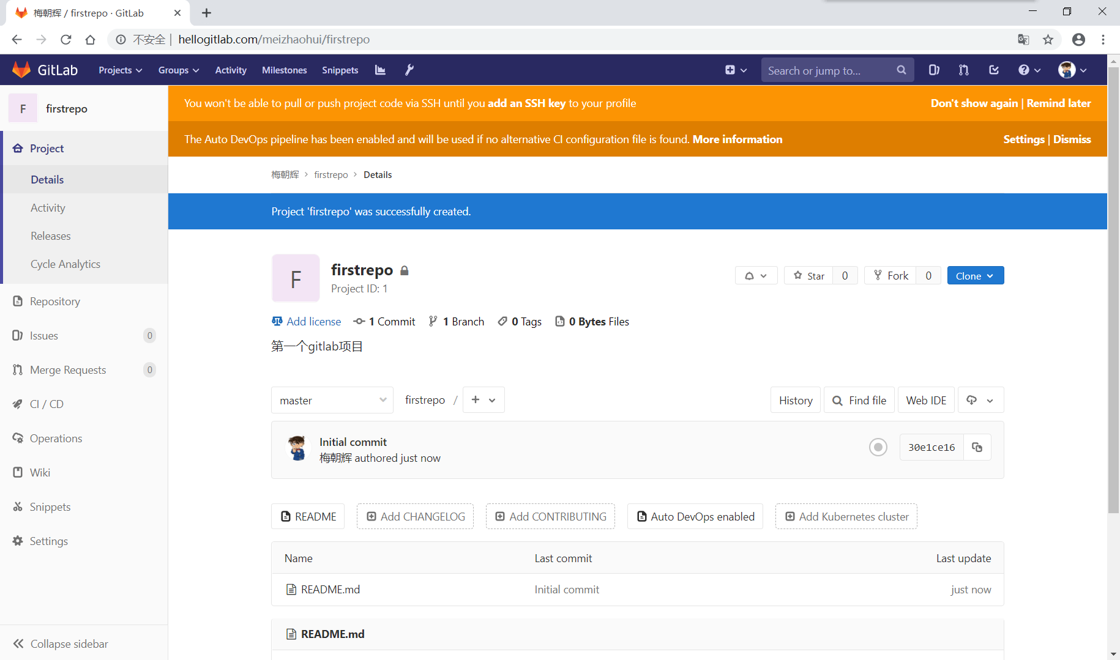Click the pipeline status icon
This screenshot has height=660, width=1120.
click(878, 447)
